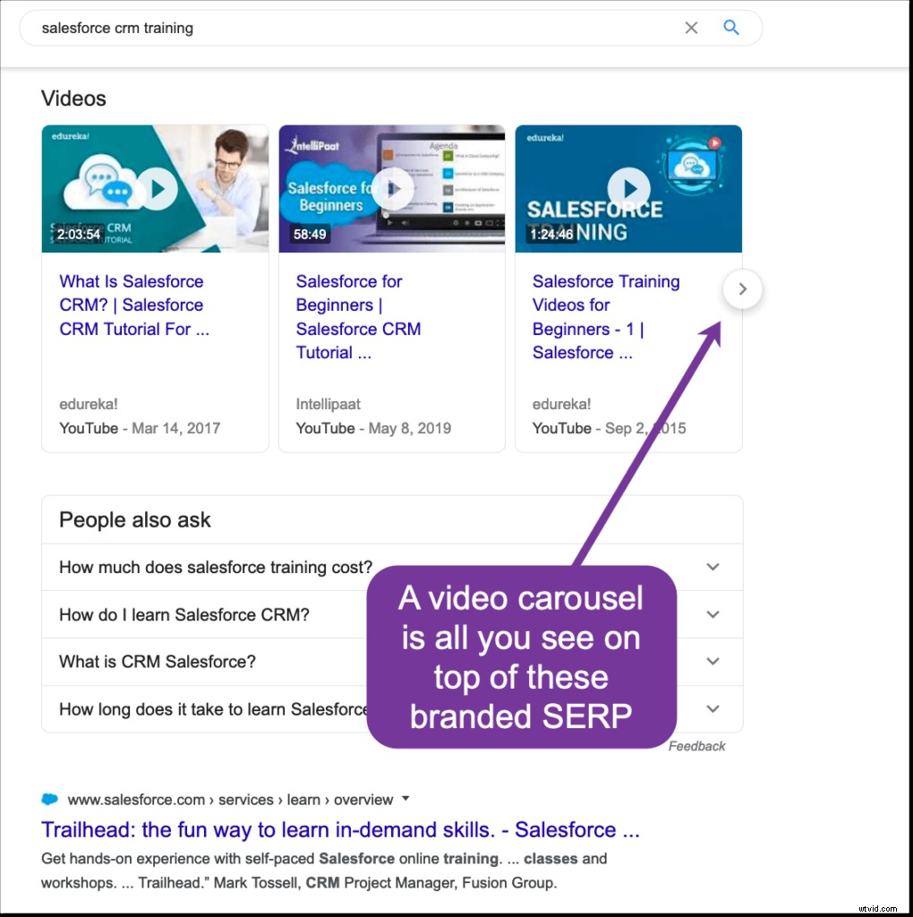Click the salesforce.com site favicon

click(49, 800)
